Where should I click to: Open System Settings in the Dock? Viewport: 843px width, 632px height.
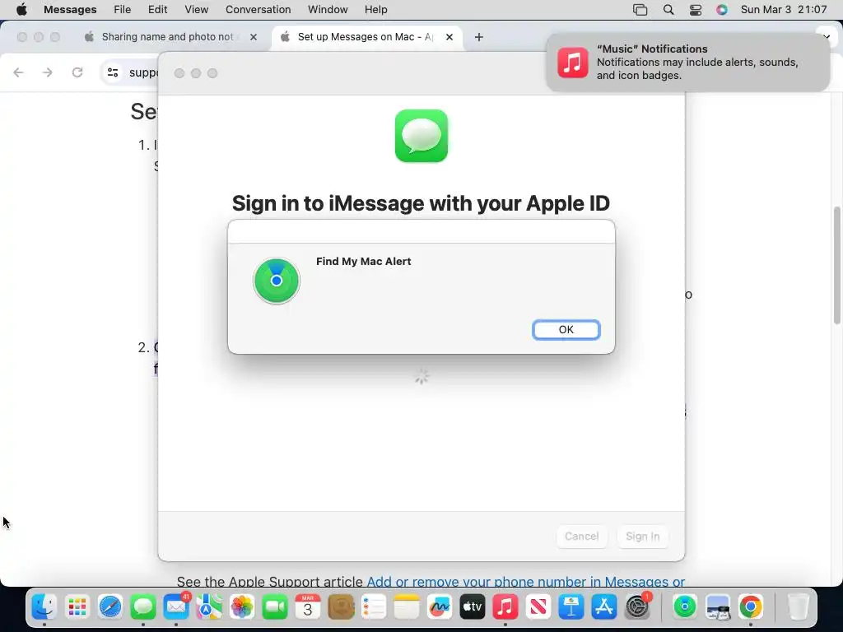[x=638, y=607]
